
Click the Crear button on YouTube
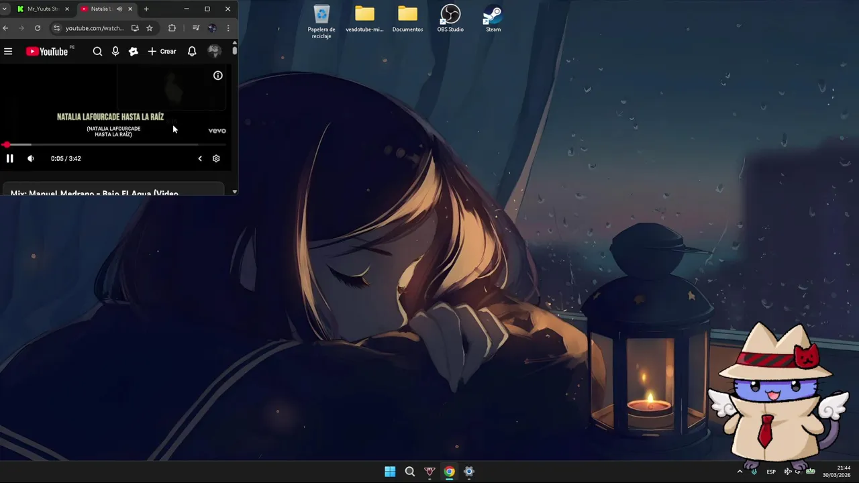pyautogui.click(x=162, y=52)
